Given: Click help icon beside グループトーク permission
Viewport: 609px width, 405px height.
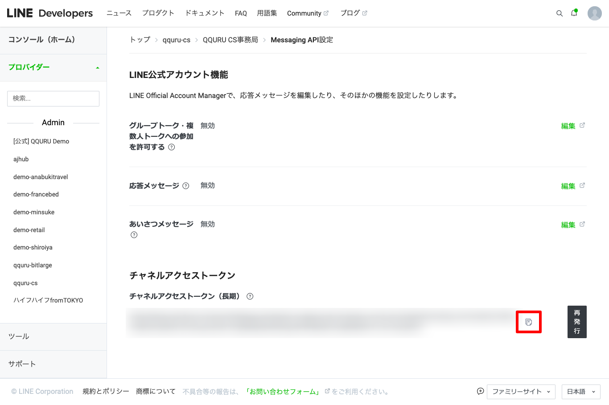Looking at the screenshot, I should (172, 147).
